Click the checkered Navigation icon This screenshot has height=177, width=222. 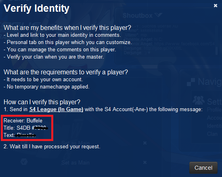[191, 82]
